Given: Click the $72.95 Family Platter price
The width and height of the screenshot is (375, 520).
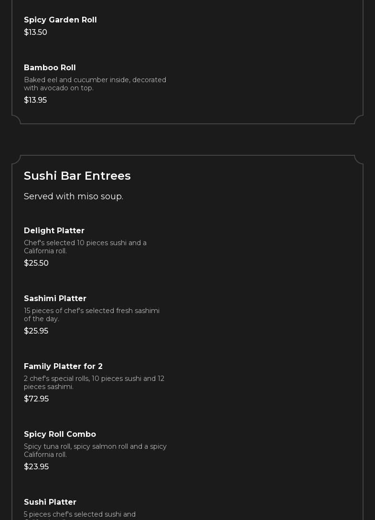Looking at the screenshot, I should [x=36, y=399].
